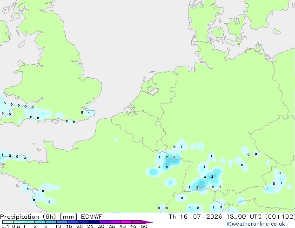Click the 45–50 mm legend color box
Image resolution: width=295 pixels, height=228 pixels.
coord(137,222)
